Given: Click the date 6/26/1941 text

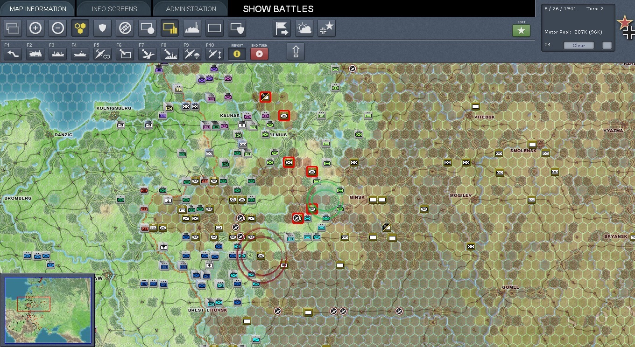Looking at the screenshot, I should (560, 9).
